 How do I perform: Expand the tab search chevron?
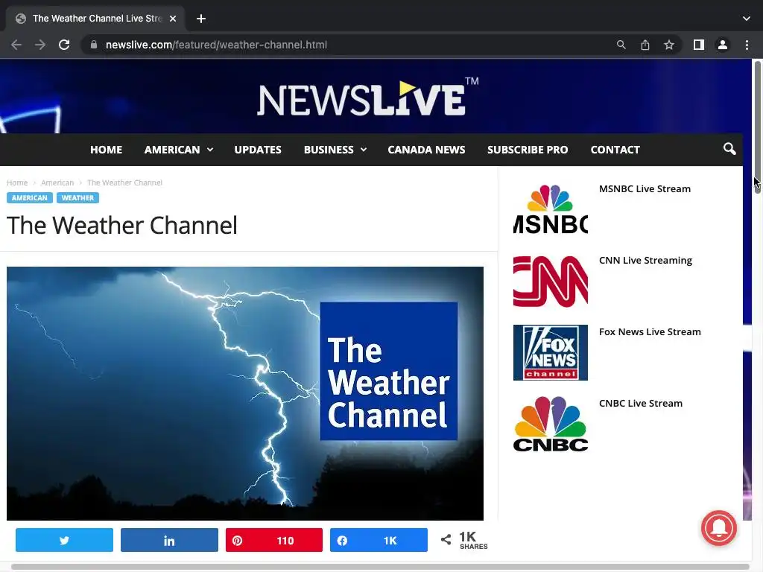click(747, 19)
